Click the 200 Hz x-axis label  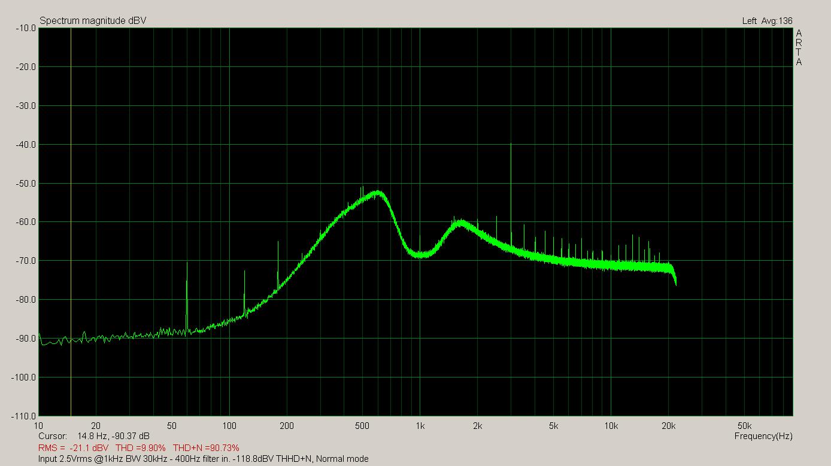[287, 426]
